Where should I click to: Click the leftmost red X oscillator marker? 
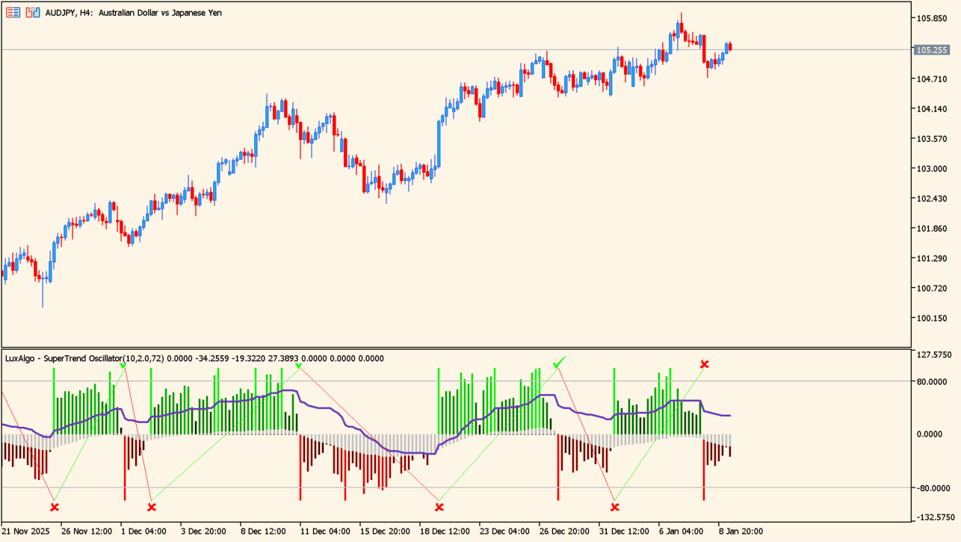click(54, 508)
